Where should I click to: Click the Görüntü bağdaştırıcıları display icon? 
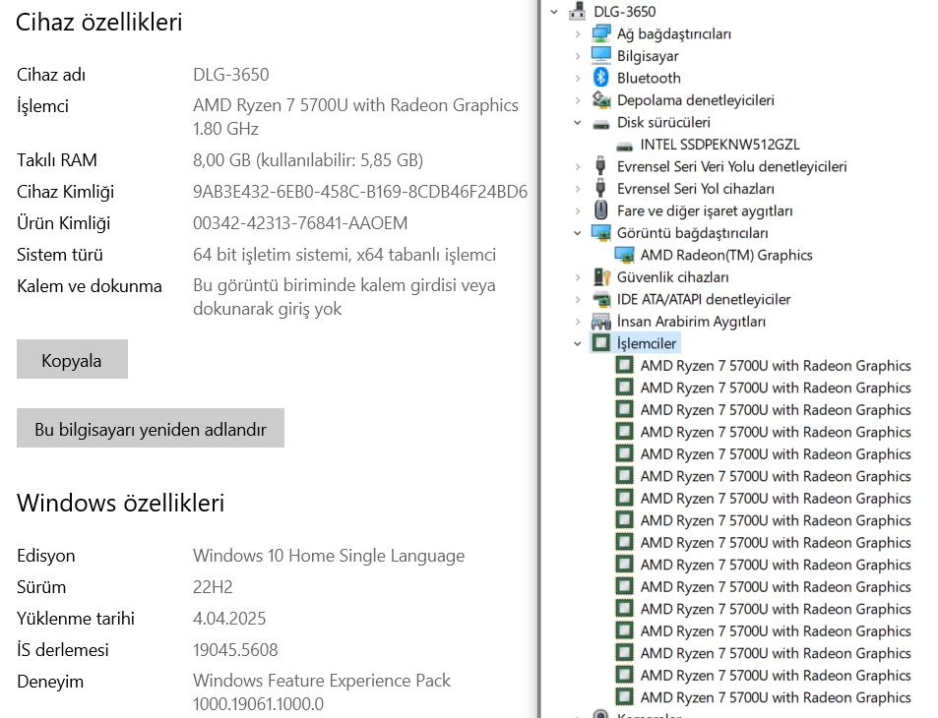click(601, 232)
